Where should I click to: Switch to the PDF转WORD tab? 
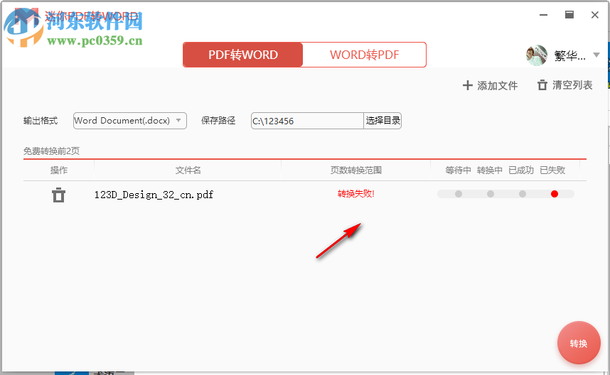(x=242, y=55)
